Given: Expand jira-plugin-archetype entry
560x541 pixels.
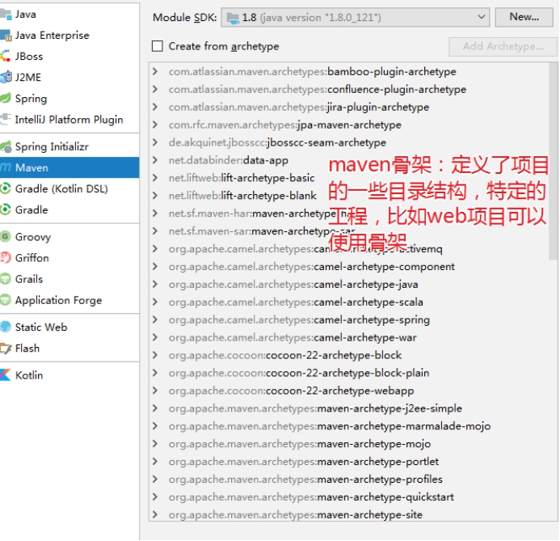Looking at the screenshot, I should pyautogui.click(x=155, y=107).
